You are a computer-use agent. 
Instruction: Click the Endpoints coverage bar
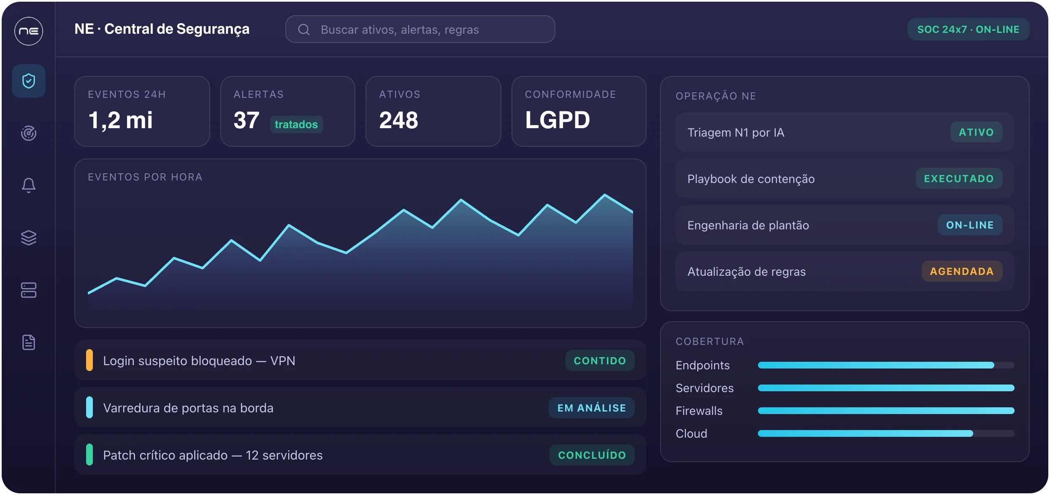(x=886, y=365)
